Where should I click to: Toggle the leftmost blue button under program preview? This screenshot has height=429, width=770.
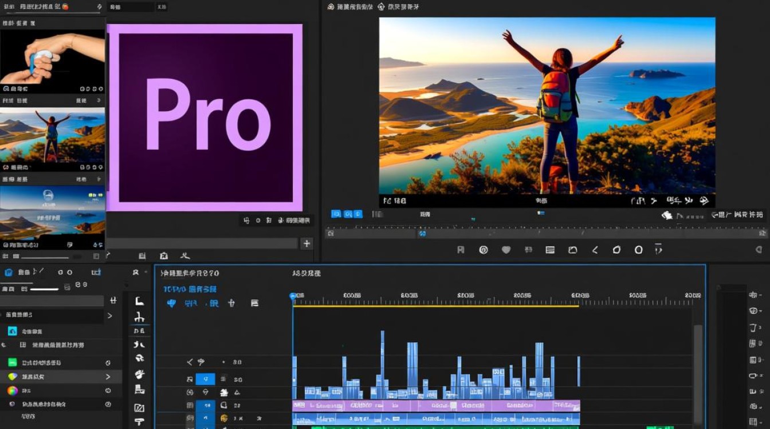click(336, 214)
